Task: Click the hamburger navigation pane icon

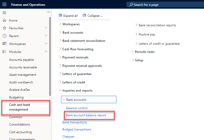Action: pos(4,13)
